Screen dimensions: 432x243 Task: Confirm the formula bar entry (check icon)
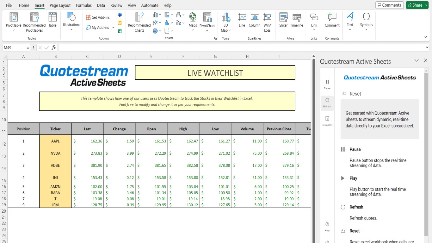47,47
